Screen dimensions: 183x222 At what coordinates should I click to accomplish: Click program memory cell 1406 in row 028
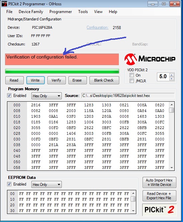tap(71, 133)
